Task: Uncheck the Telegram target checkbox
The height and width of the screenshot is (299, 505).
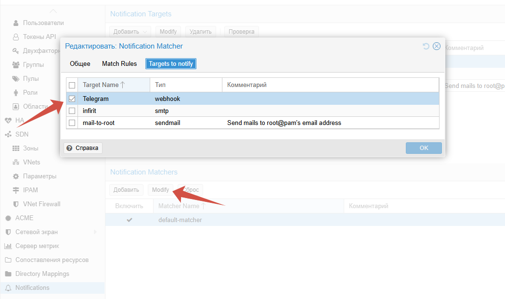Action: pyautogui.click(x=72, y=99)
